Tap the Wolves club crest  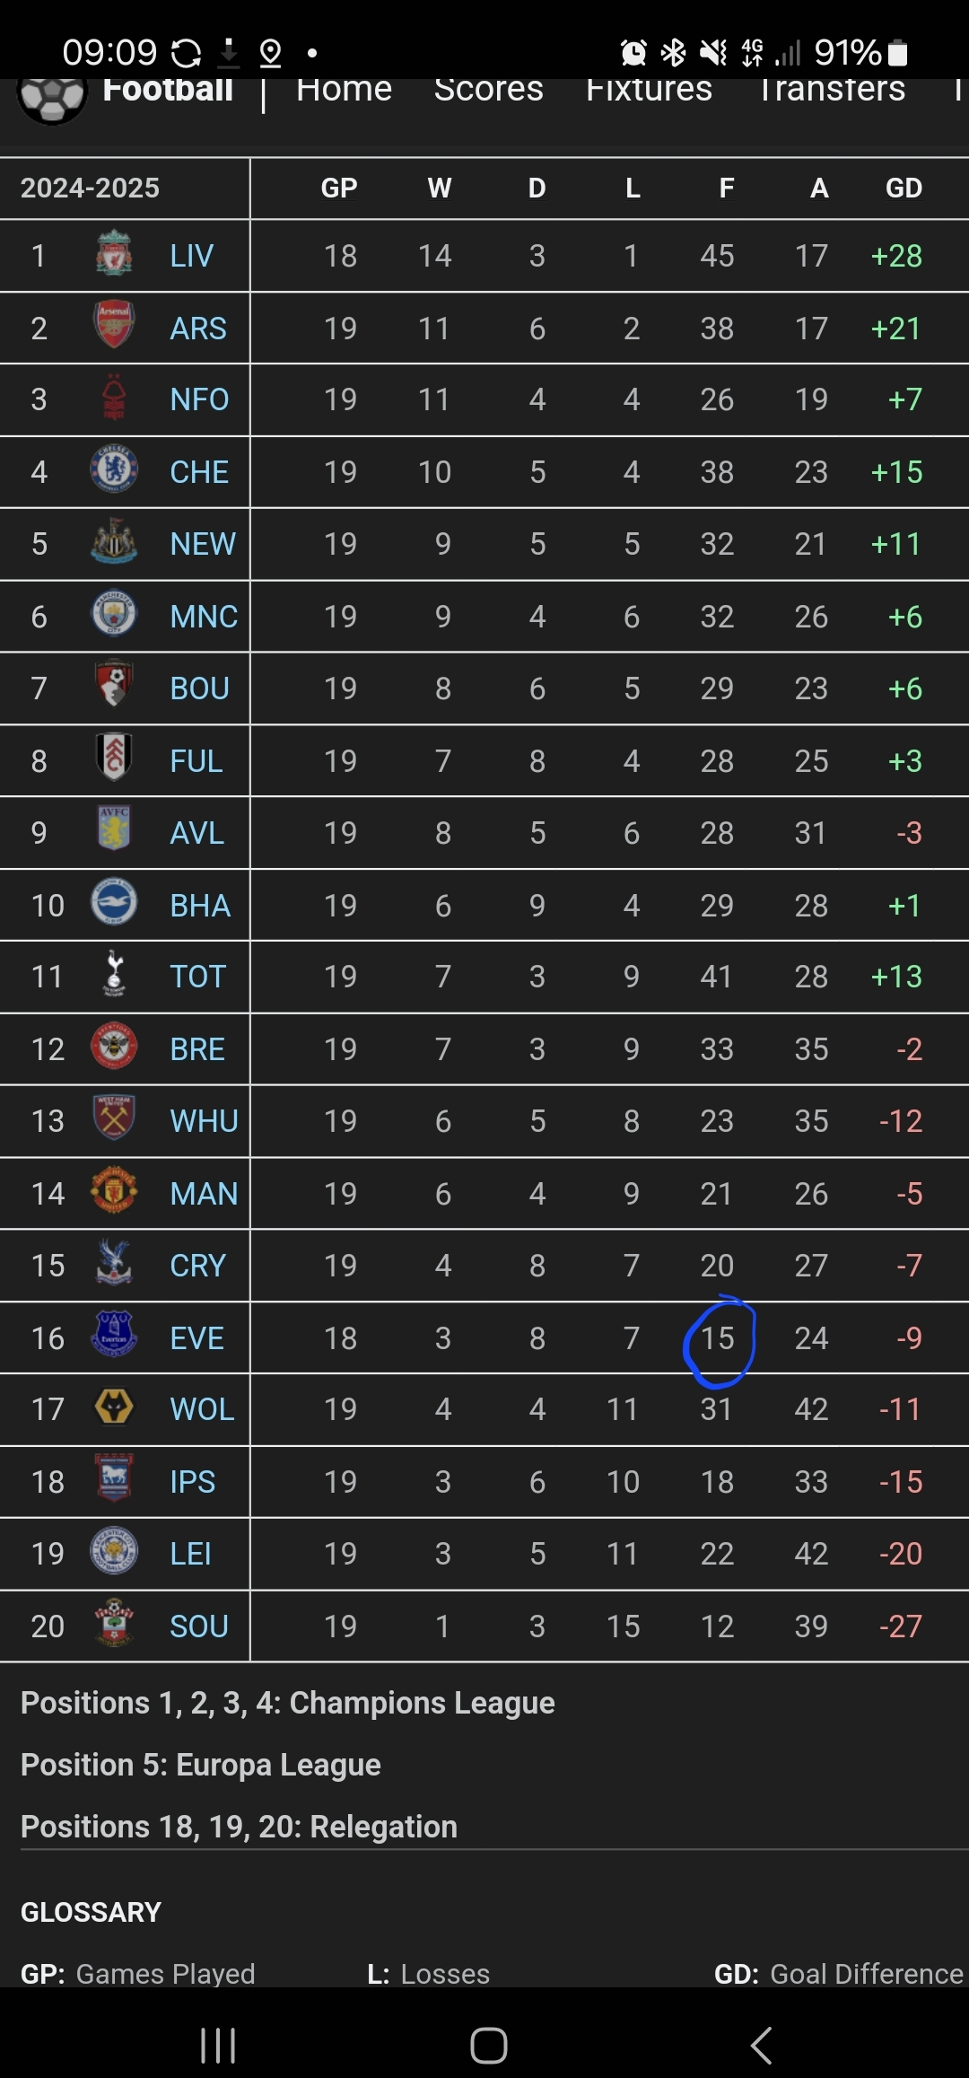pyautogui.click(x=114, y=1407)
